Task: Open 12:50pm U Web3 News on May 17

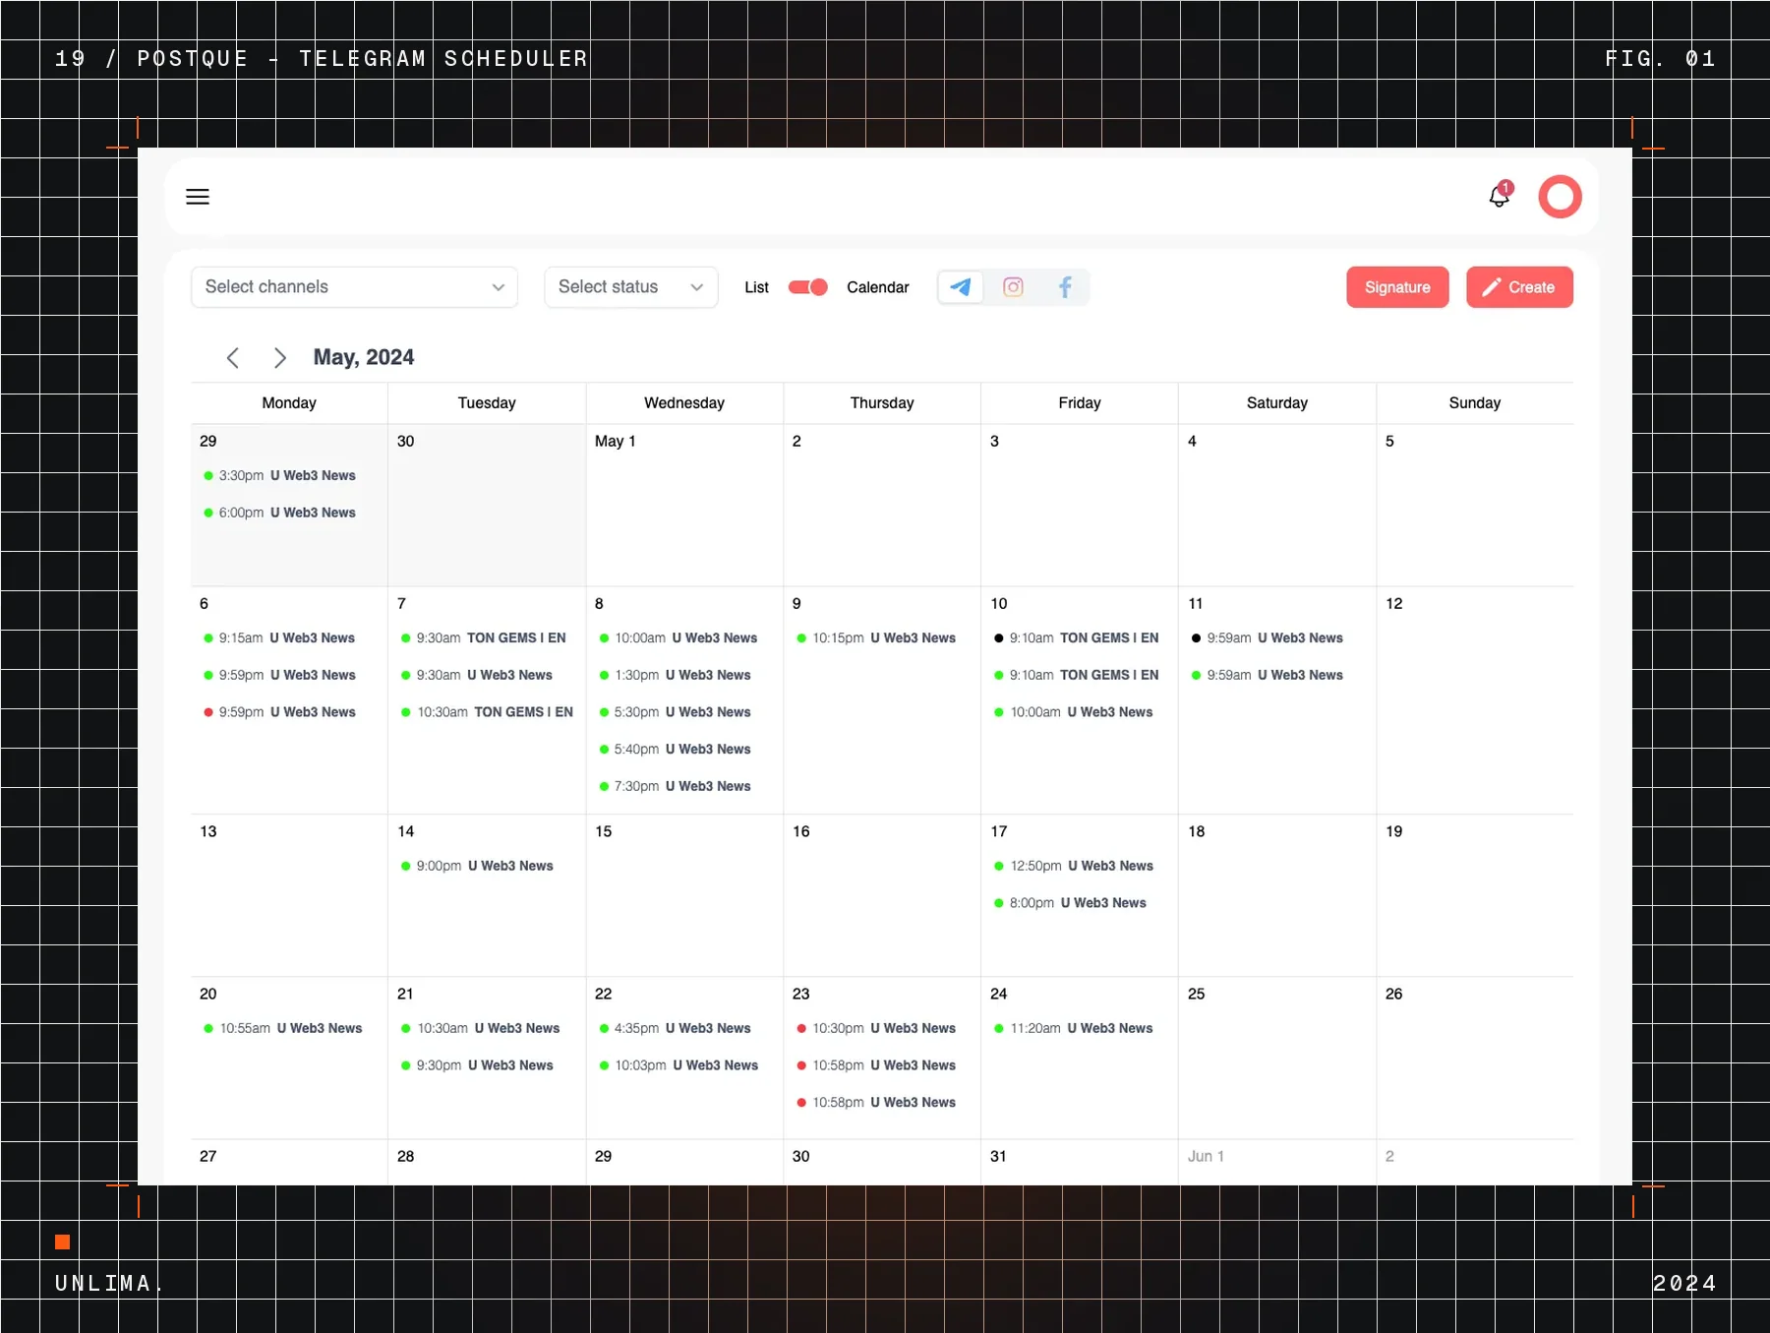Action: click(1074, 866)
